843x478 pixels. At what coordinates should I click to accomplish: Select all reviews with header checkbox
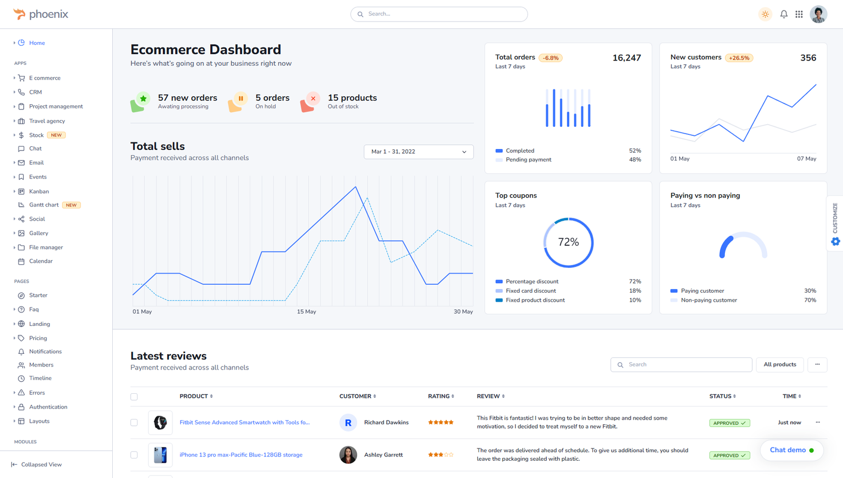click(x=134, y=397)
